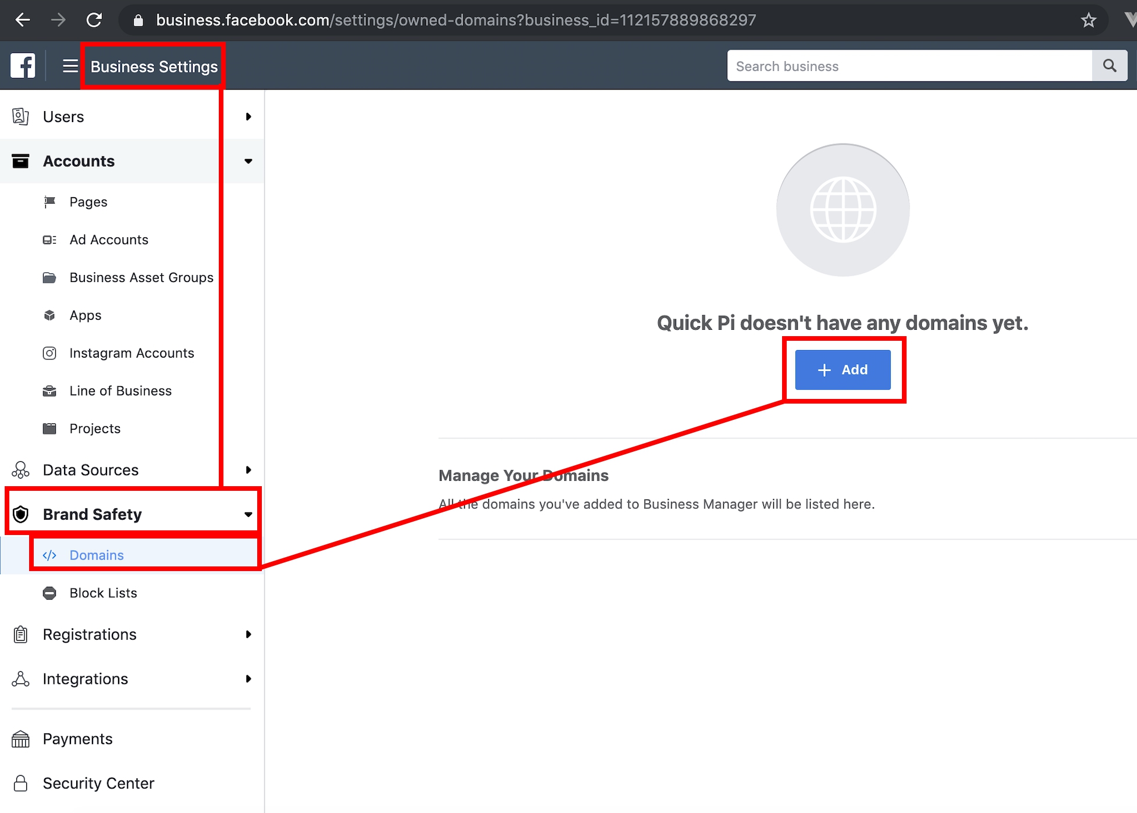Click the Data Sources icon
Viewport: 1137px width, 813px height.
point(20,470)
